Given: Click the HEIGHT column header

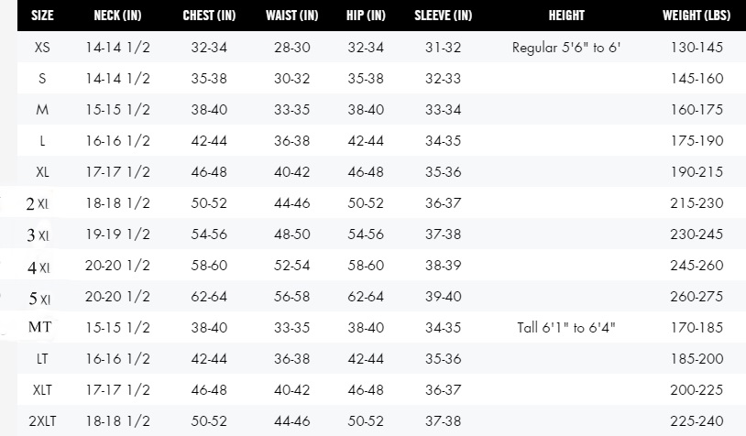Looking at the screenshot, I should click(566, 16).
